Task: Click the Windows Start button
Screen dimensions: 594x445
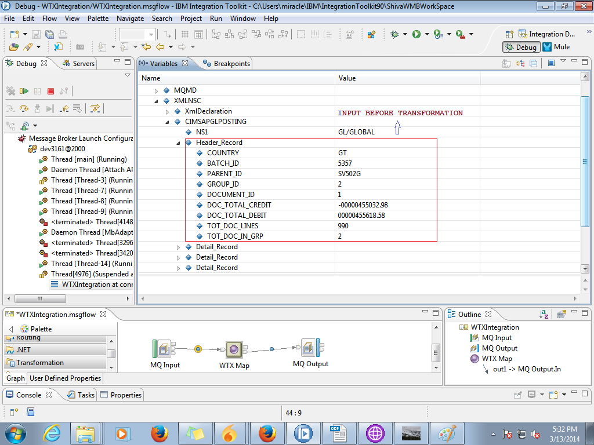Action: tap(16, 433)
